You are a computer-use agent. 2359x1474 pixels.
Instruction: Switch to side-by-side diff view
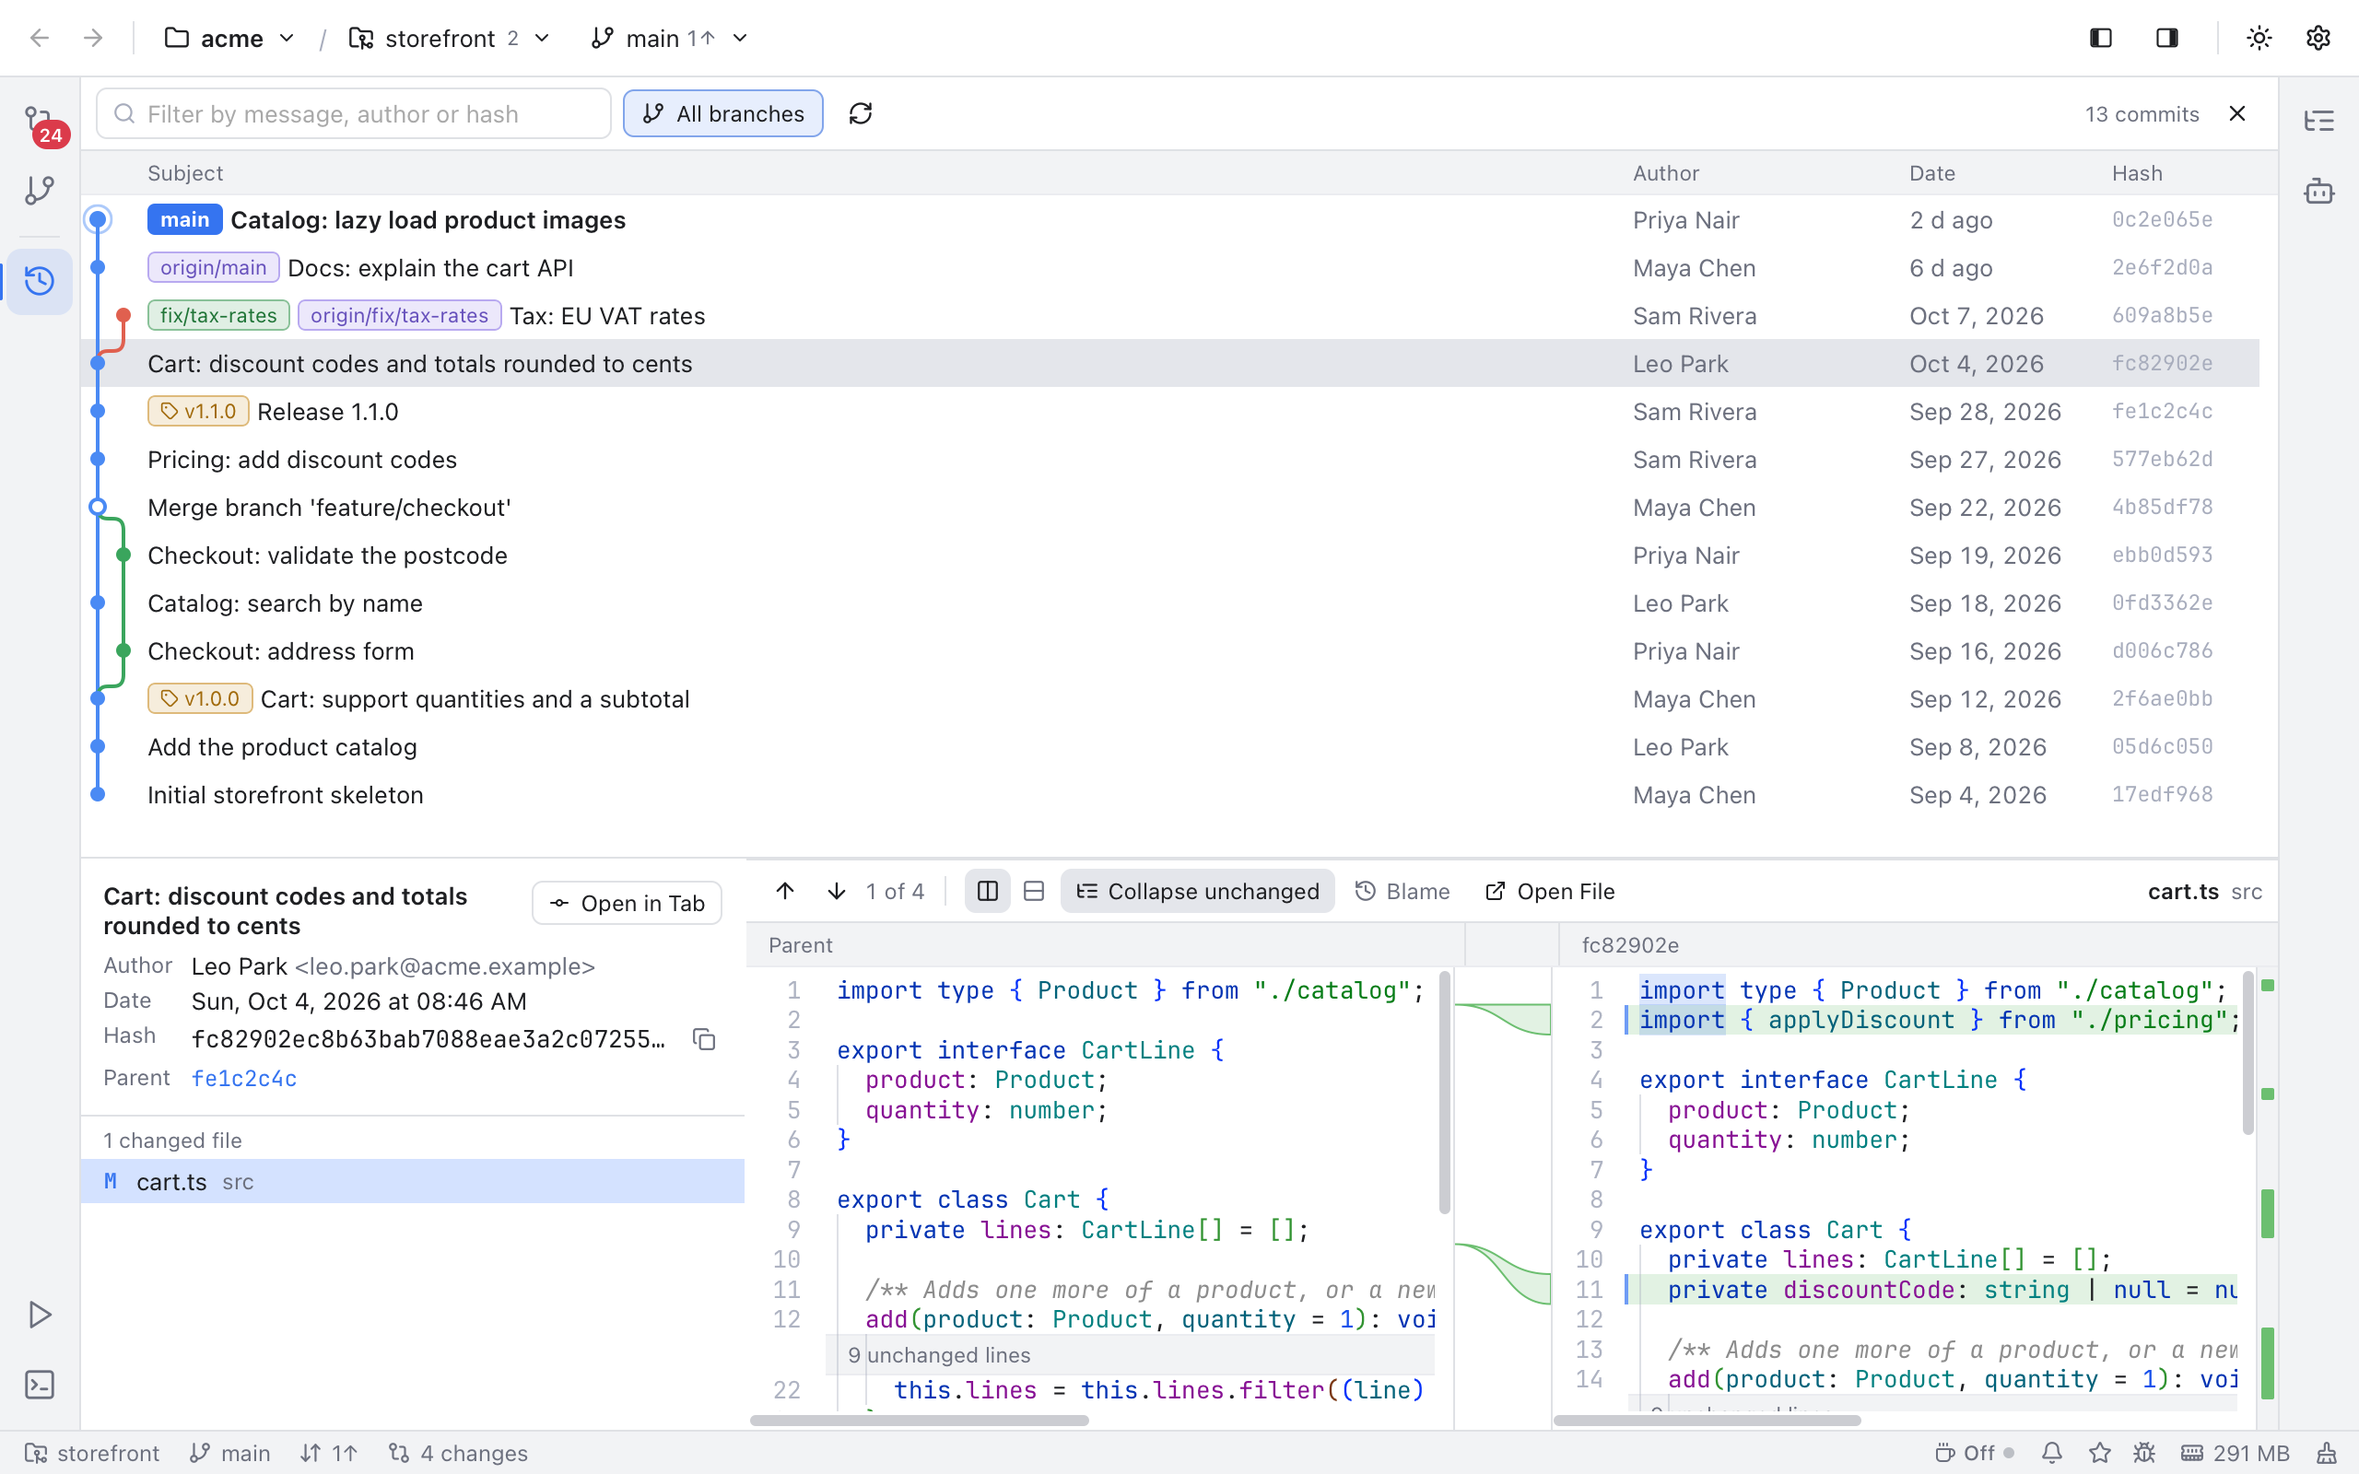pos(988,891)
